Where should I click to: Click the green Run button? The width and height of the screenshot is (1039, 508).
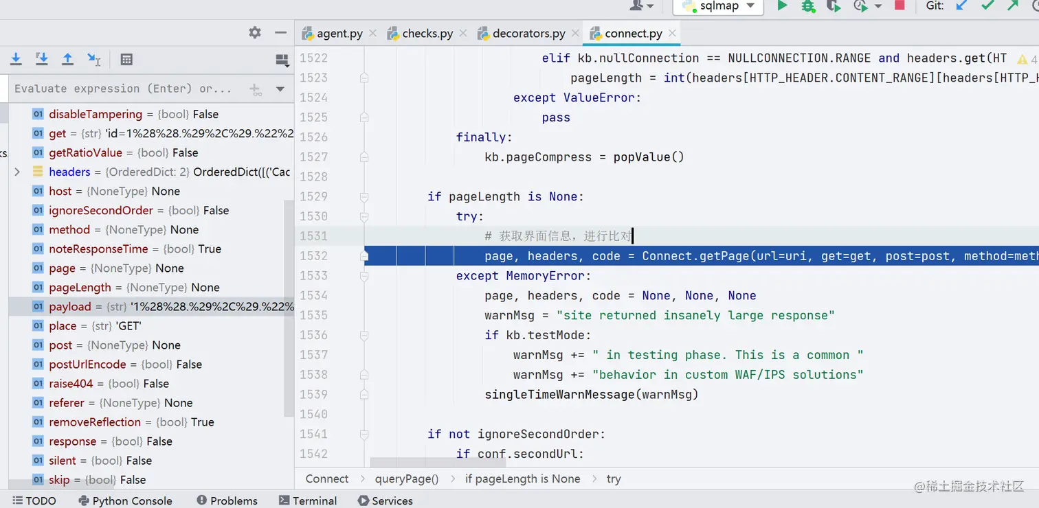782,5
